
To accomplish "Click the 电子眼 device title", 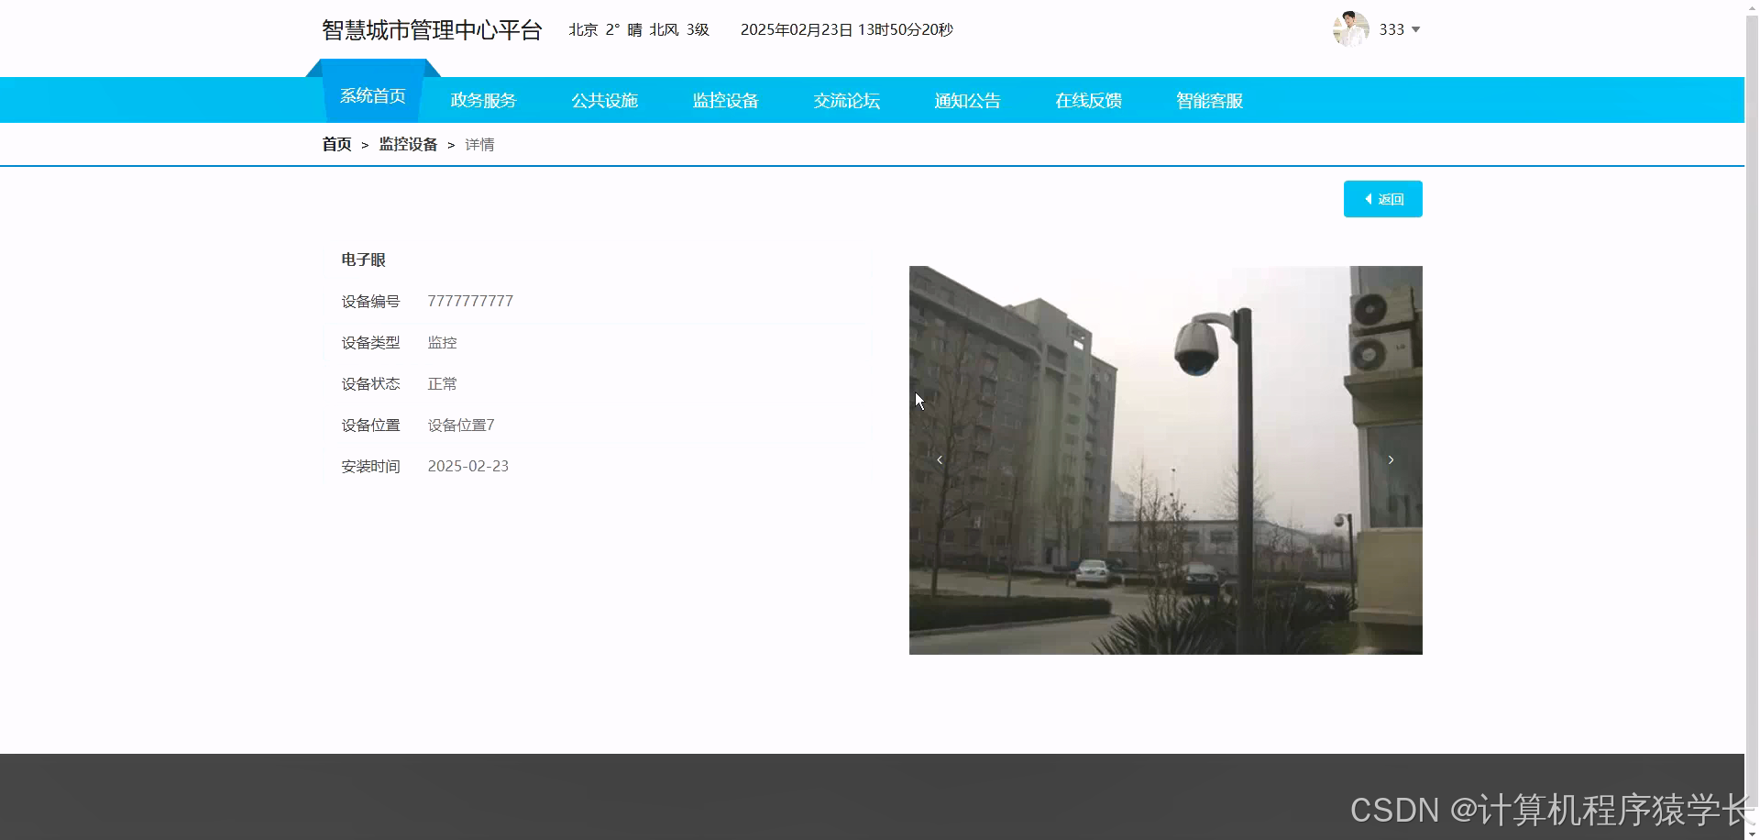I will point(363,260).
